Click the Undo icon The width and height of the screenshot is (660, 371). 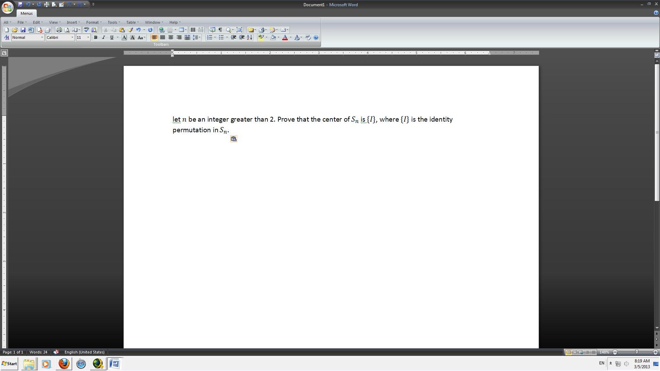[x=139, y=30]
